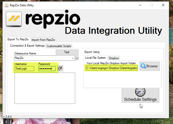Open Schedule Settings
Viewport: 173px width, 124px height.
pyautogui.click(x=140, y=95)
